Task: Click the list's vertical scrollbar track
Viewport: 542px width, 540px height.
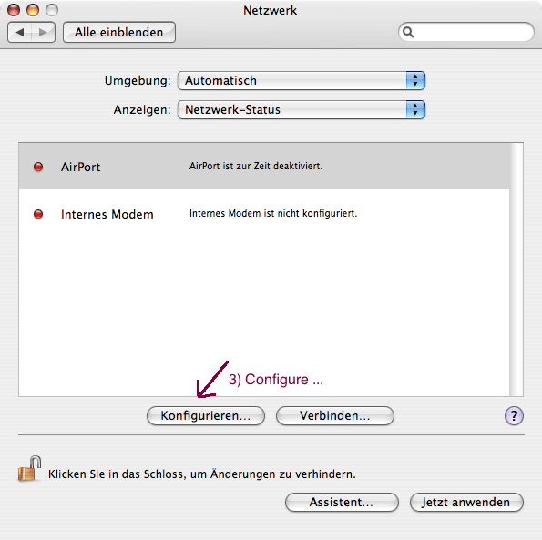Action: coord(516,270)
